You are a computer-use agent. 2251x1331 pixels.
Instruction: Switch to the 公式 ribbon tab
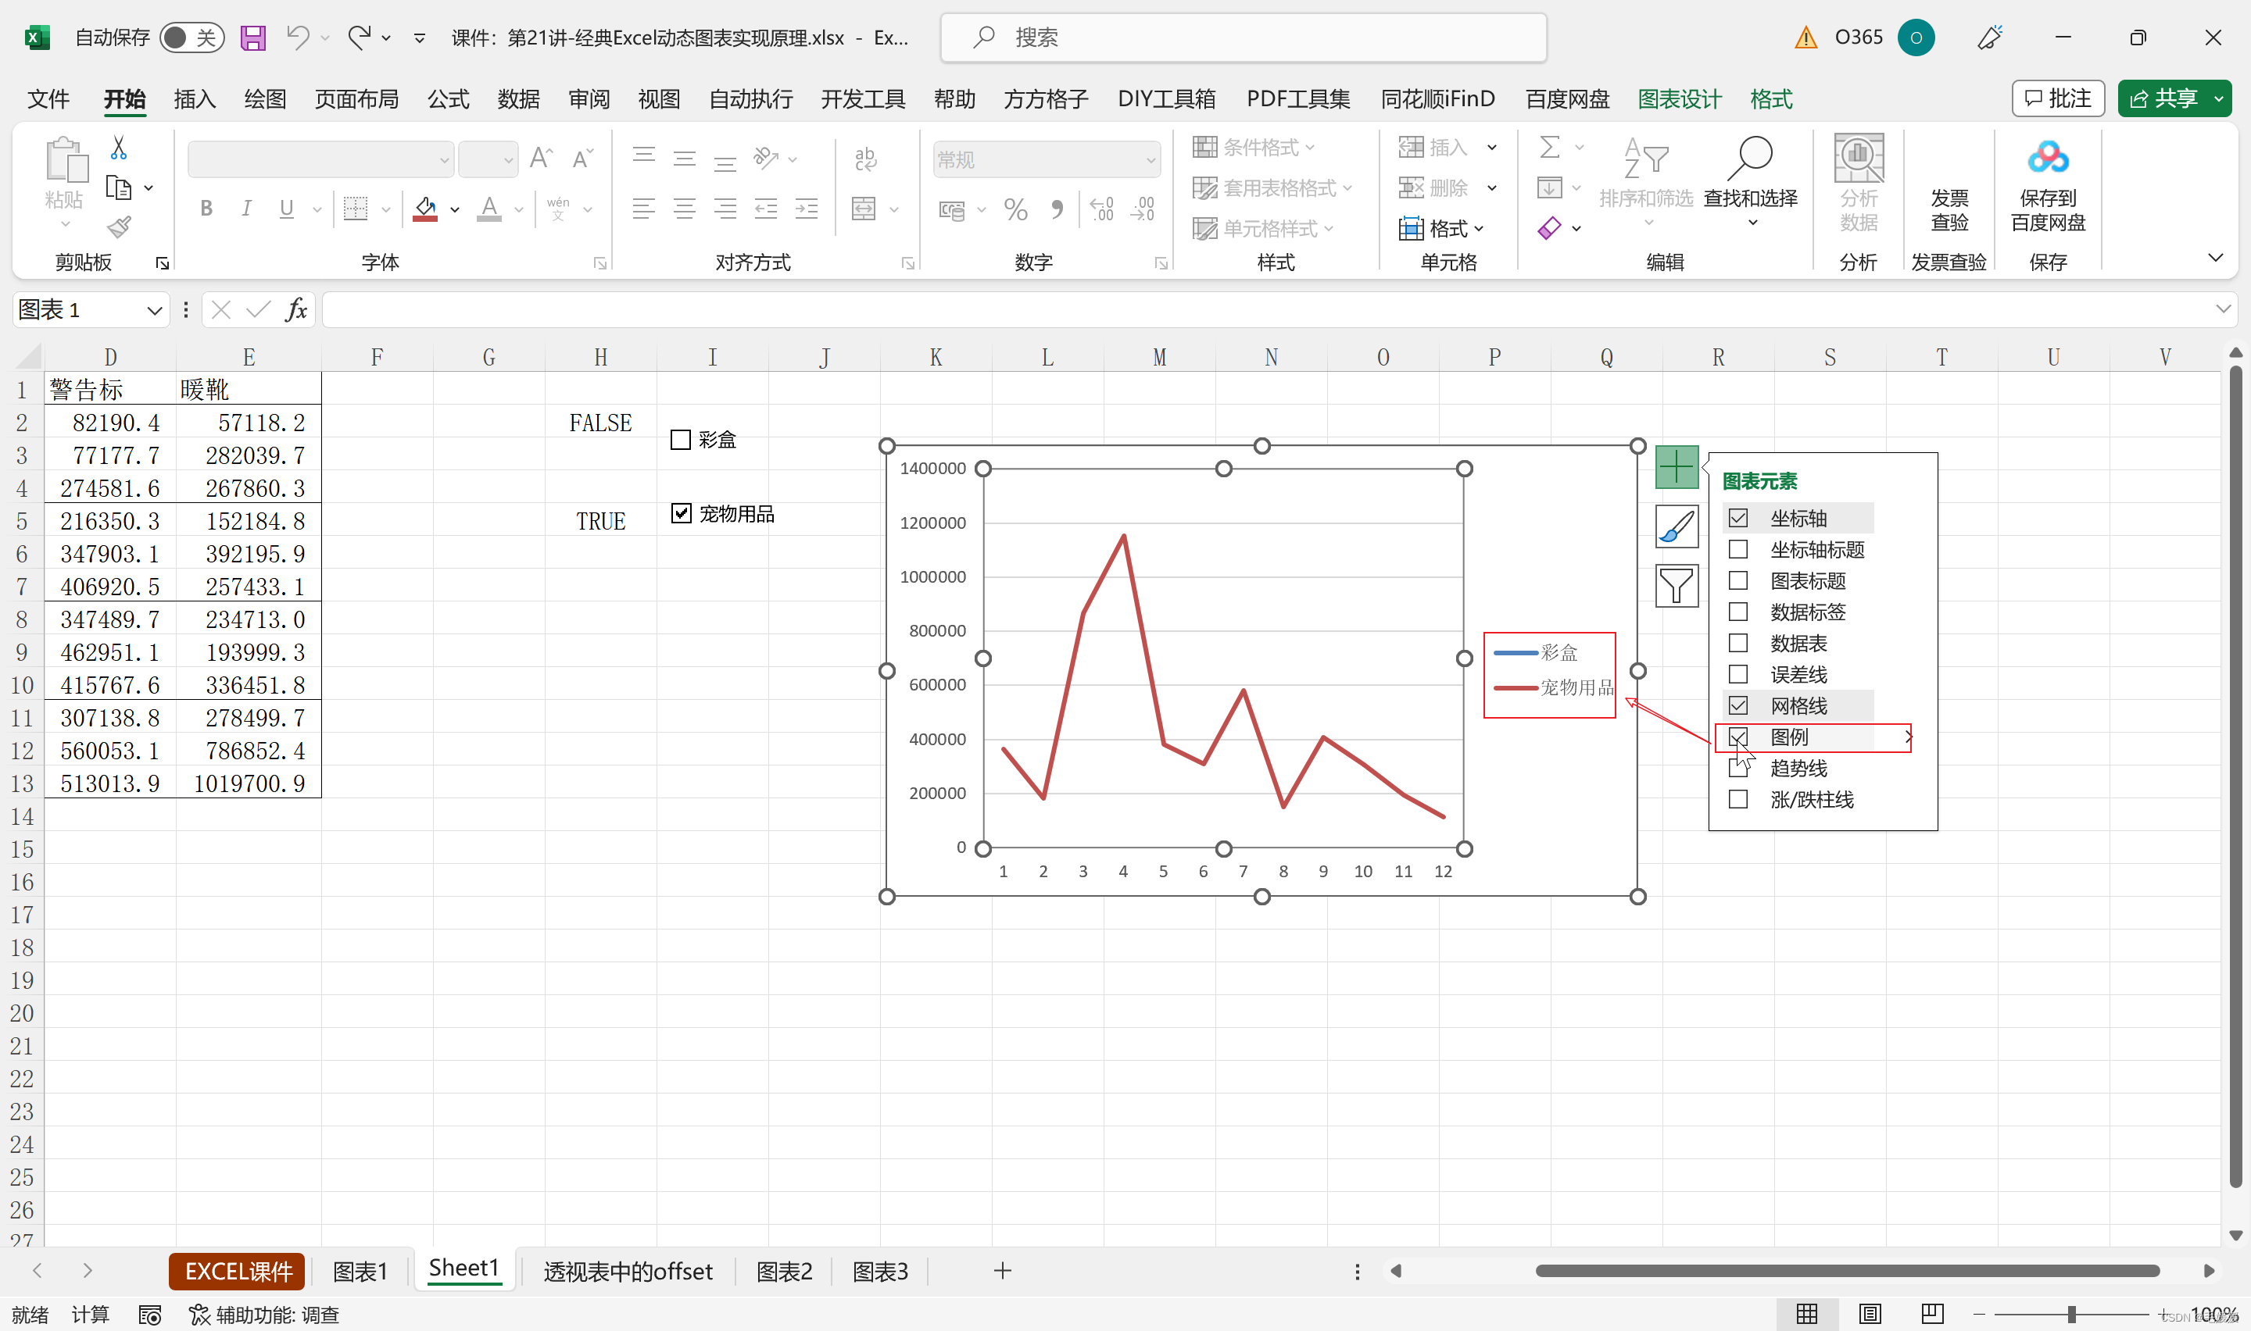pos(448,98)
